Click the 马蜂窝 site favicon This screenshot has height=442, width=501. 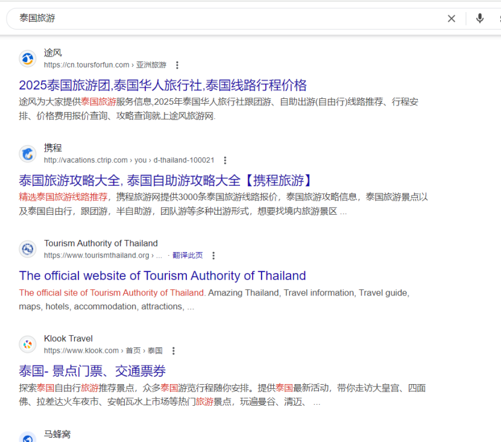pyautogui.click(x=28, y=438)
